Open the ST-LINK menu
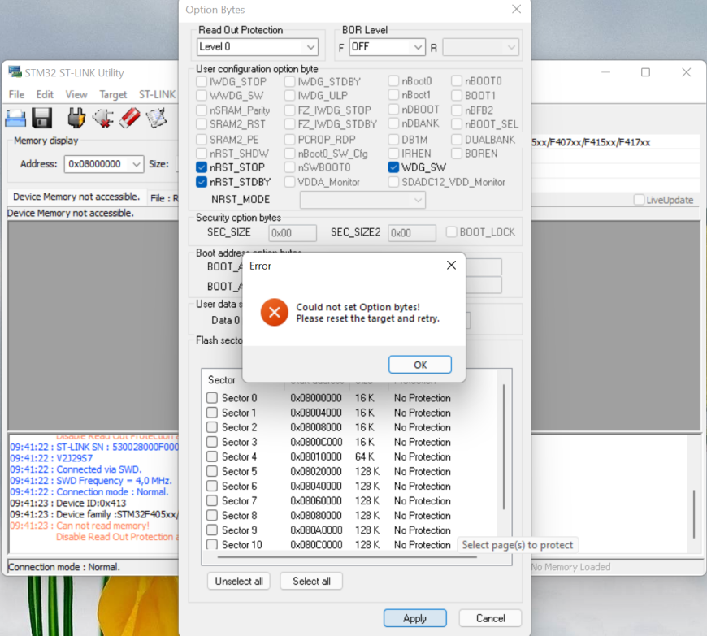Screen dimensions: 707x636 tap(157, 94)
